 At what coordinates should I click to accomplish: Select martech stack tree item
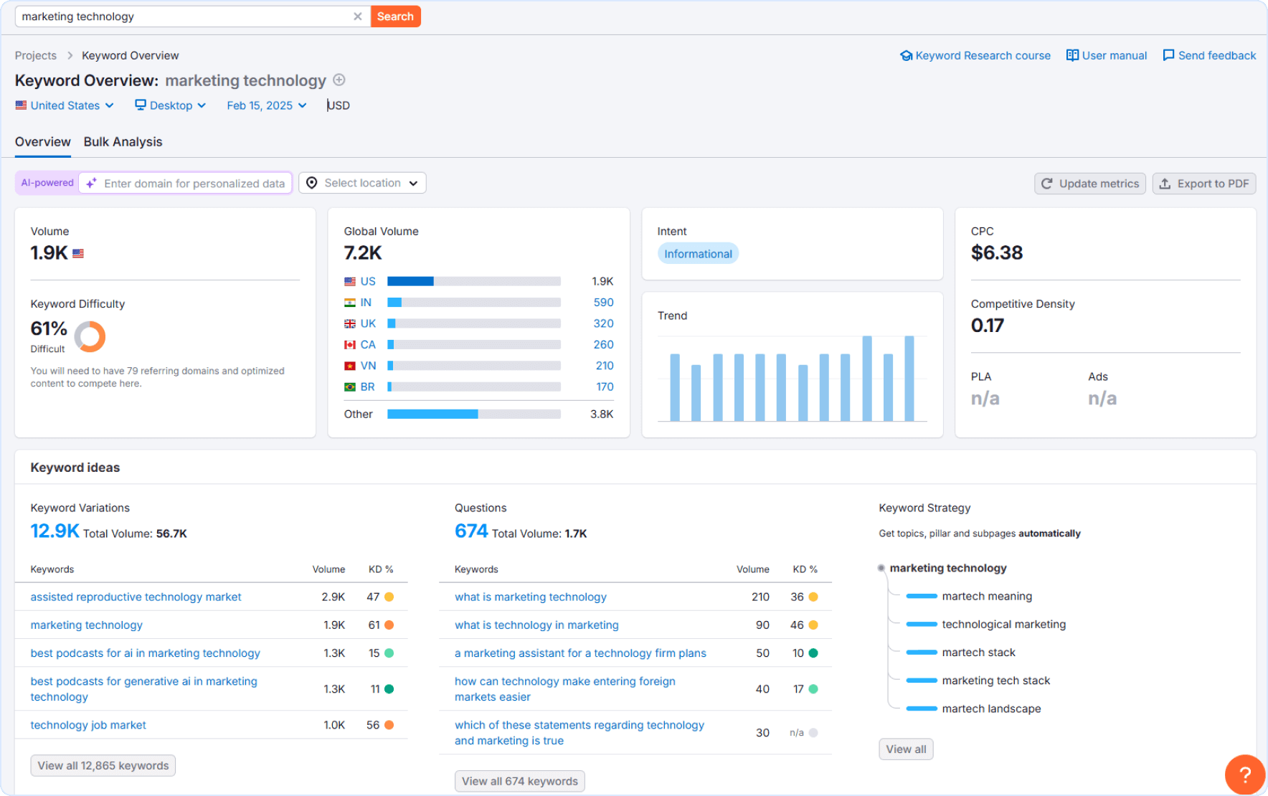click(x=979, y=653)
